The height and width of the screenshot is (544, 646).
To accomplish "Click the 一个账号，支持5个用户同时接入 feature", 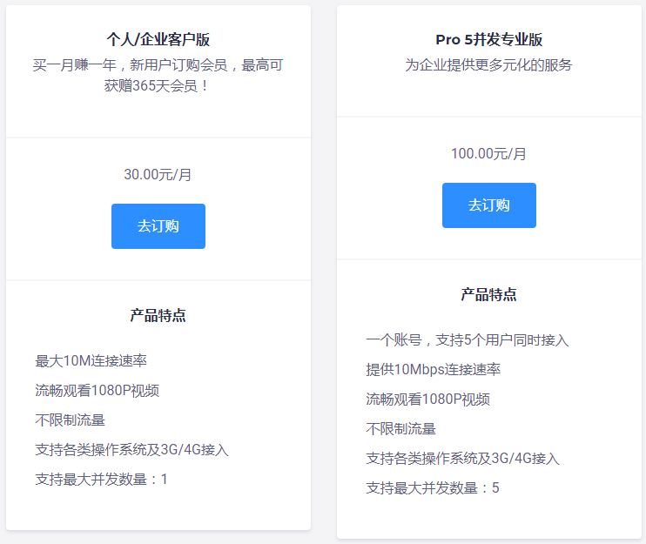I will point(467,339).
